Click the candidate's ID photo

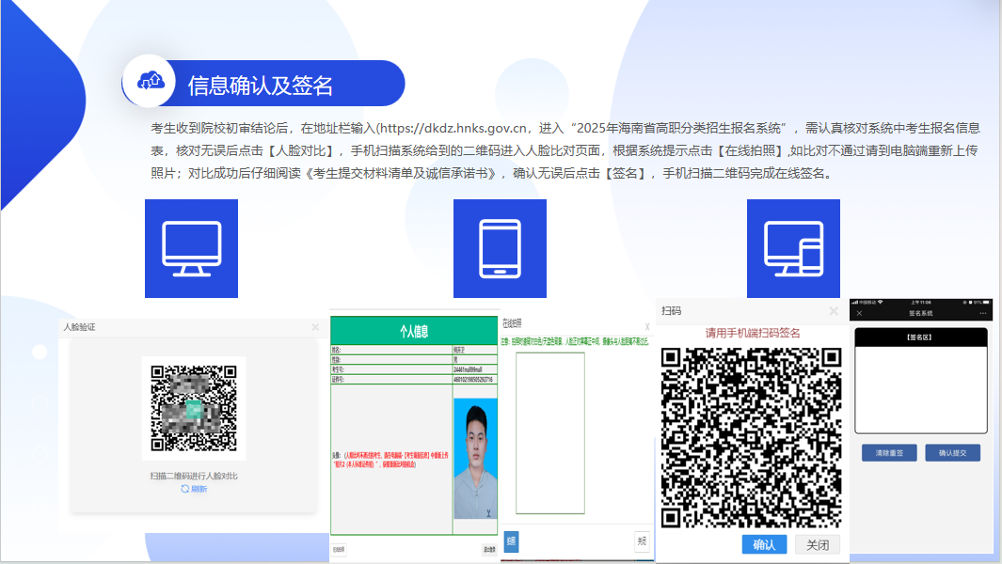[x=475, y=459]
